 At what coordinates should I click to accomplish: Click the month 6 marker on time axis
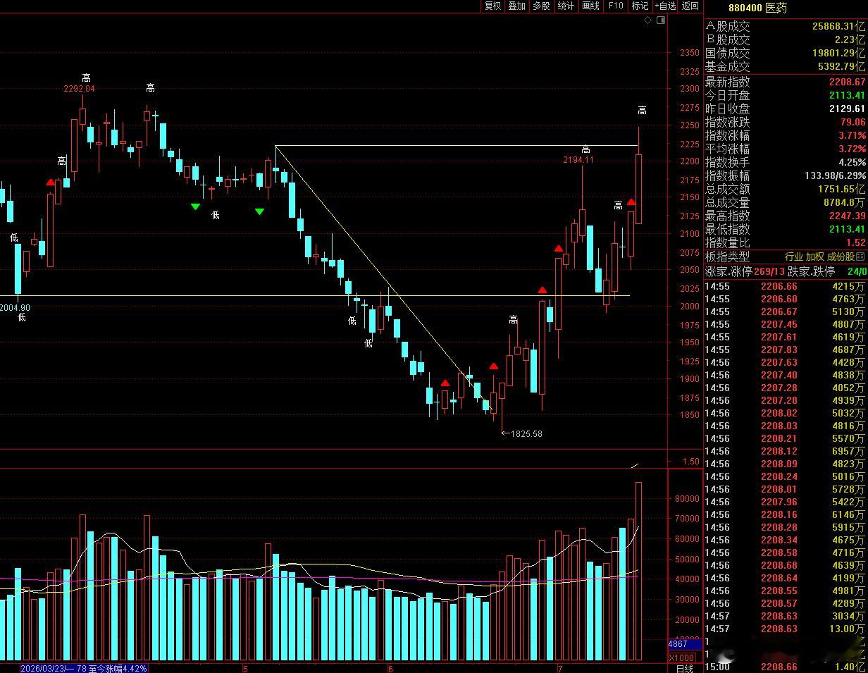(390, 668)
